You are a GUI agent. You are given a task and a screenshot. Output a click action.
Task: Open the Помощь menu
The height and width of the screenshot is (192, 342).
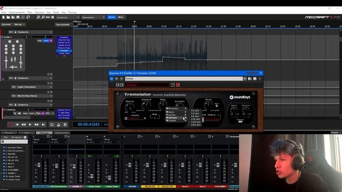pyautogui.click(x=72, y=12)
